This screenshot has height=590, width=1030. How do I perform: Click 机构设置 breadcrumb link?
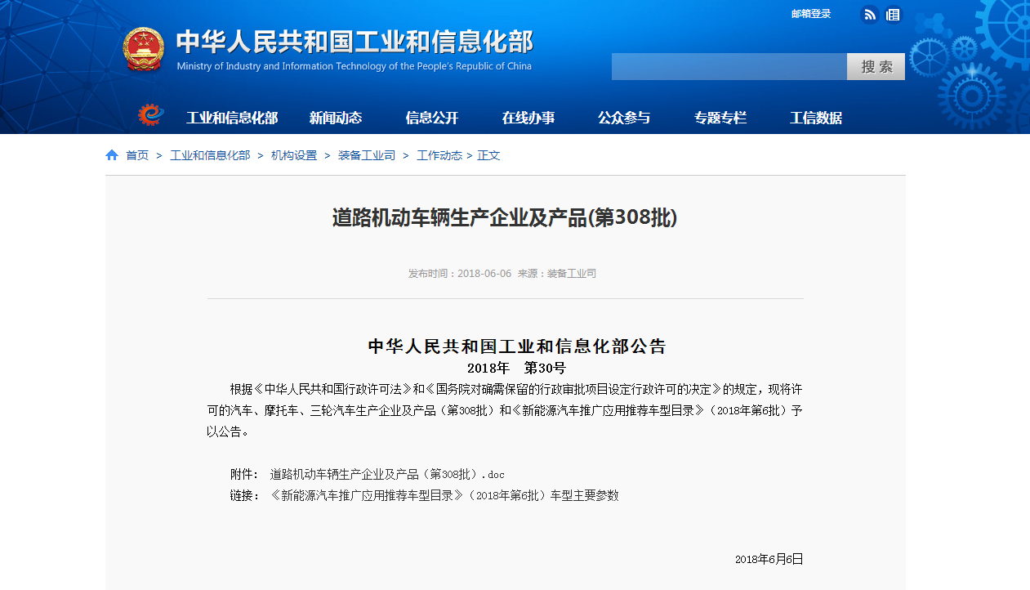[294, 155]
